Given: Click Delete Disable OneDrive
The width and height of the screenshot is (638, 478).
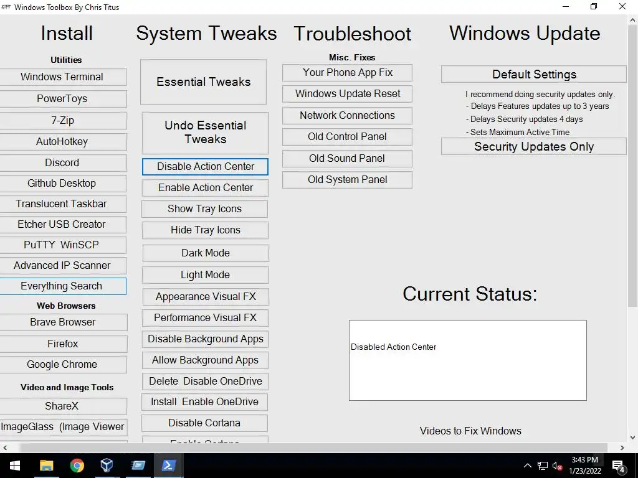Looking at the screenshot, I should coord(206,382).
